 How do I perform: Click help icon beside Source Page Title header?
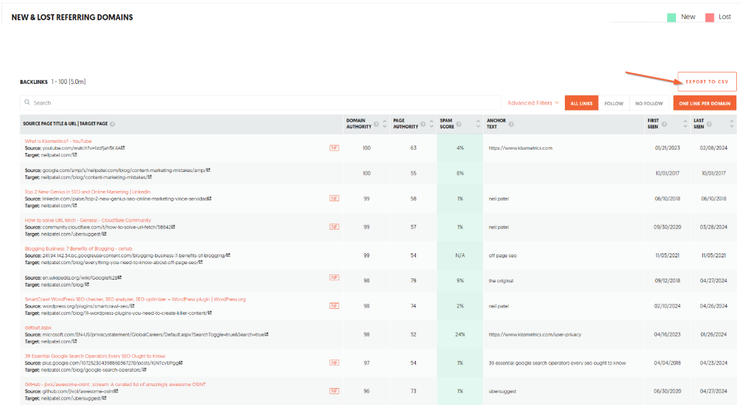[x=112, y=124]
